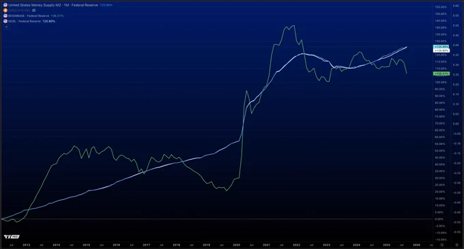Collapse the legend using the up-arrow chevron
The image size is (464, 249).
6,27
